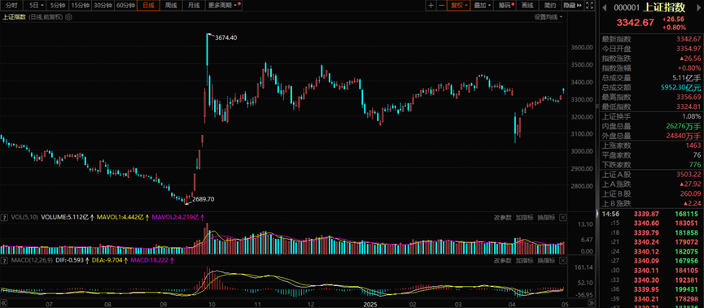Select the 内盘总量 row
The width and height of the screenshot is (704, 308).
[x=651, y=126]
